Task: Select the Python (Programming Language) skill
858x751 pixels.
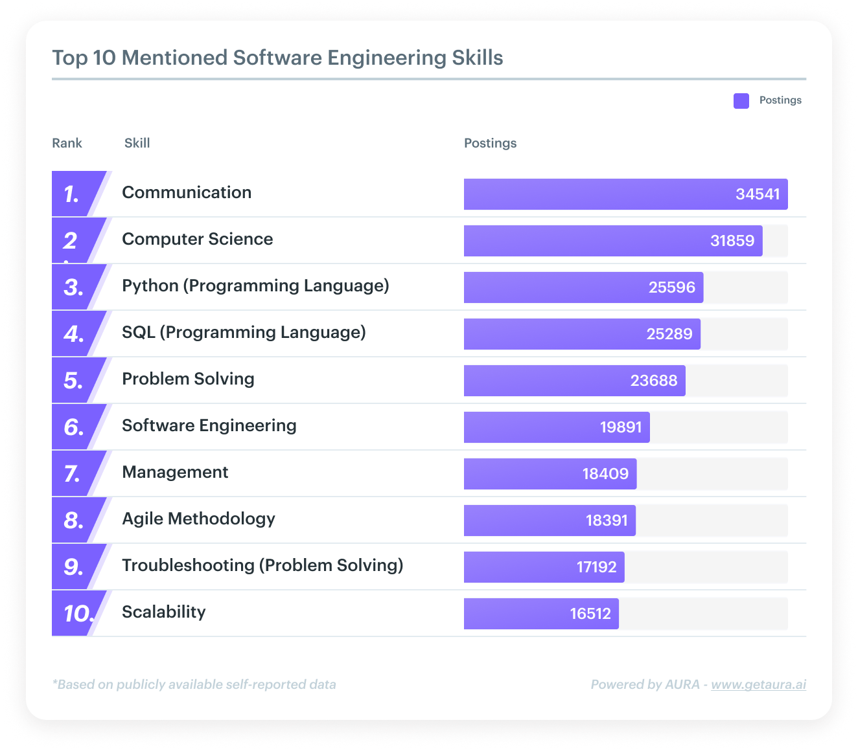Action: click(x=255, y=286)
